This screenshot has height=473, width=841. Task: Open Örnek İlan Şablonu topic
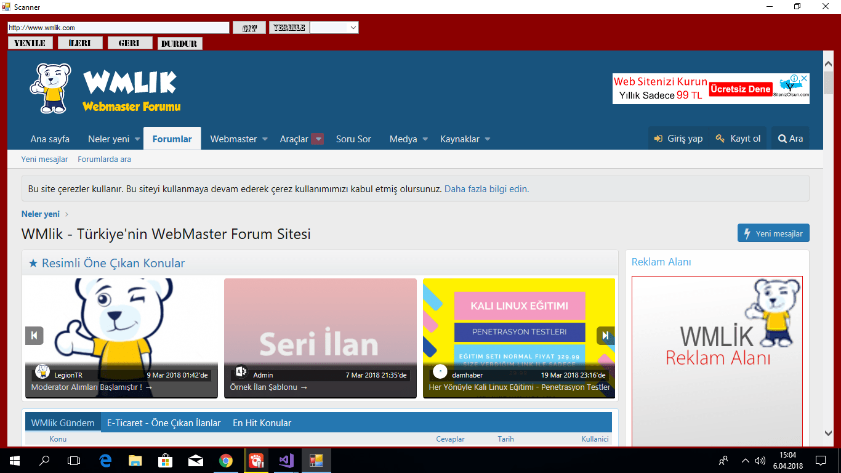point(268,387)
